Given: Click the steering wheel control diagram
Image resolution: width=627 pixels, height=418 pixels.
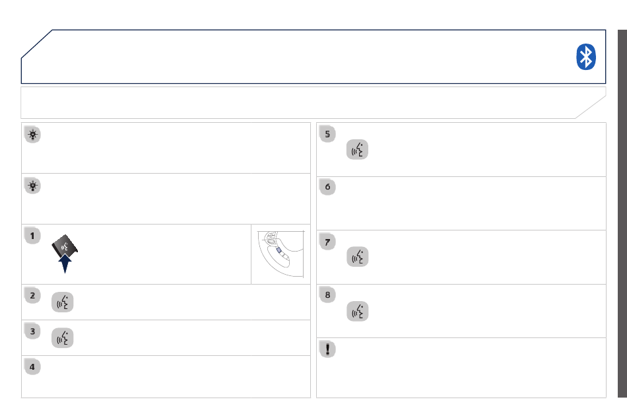Looking at the screenshot, I should tap(280, 254).
